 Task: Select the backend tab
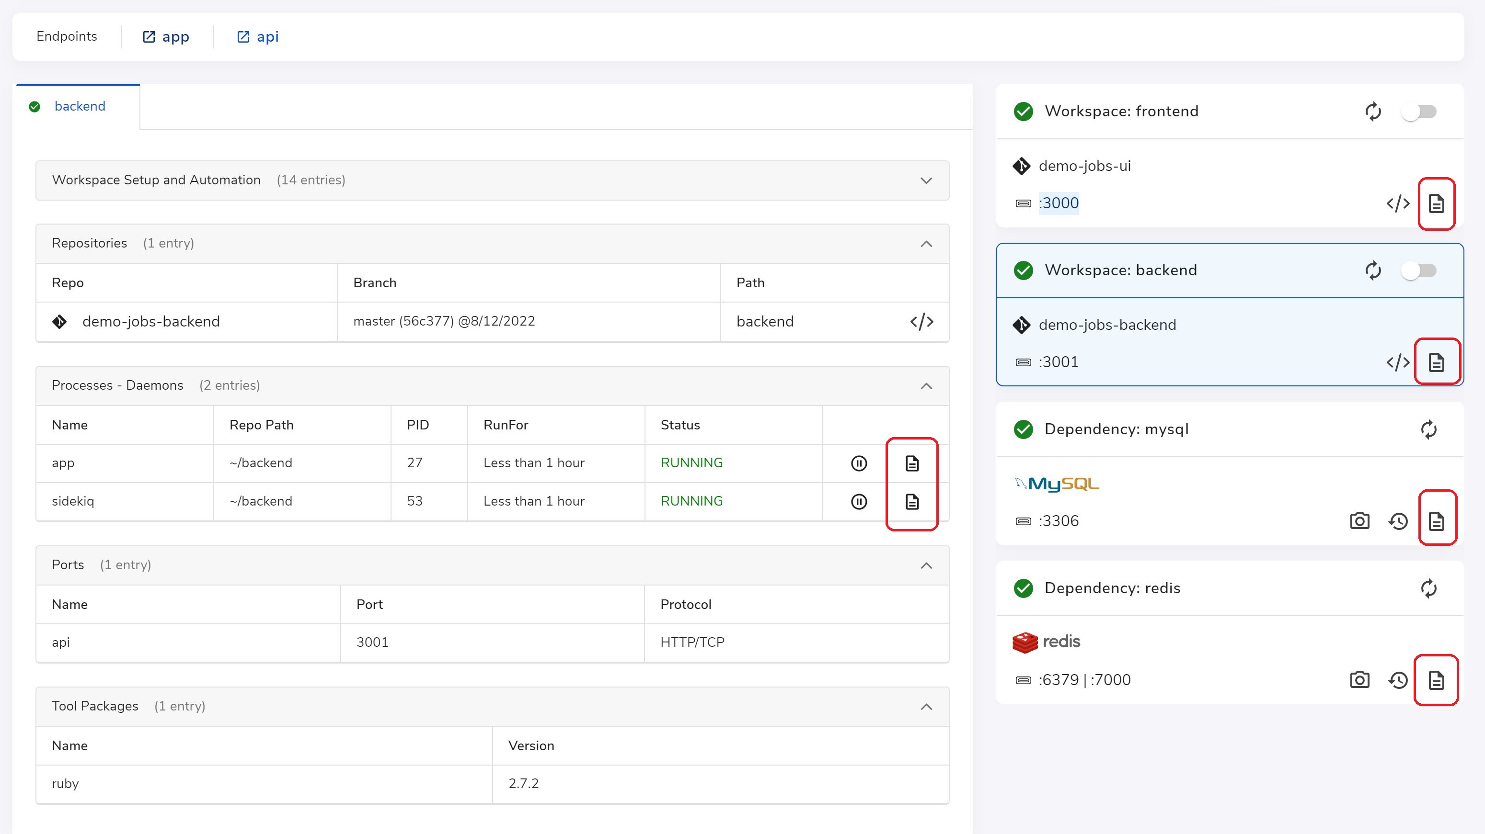pos(80,107)
